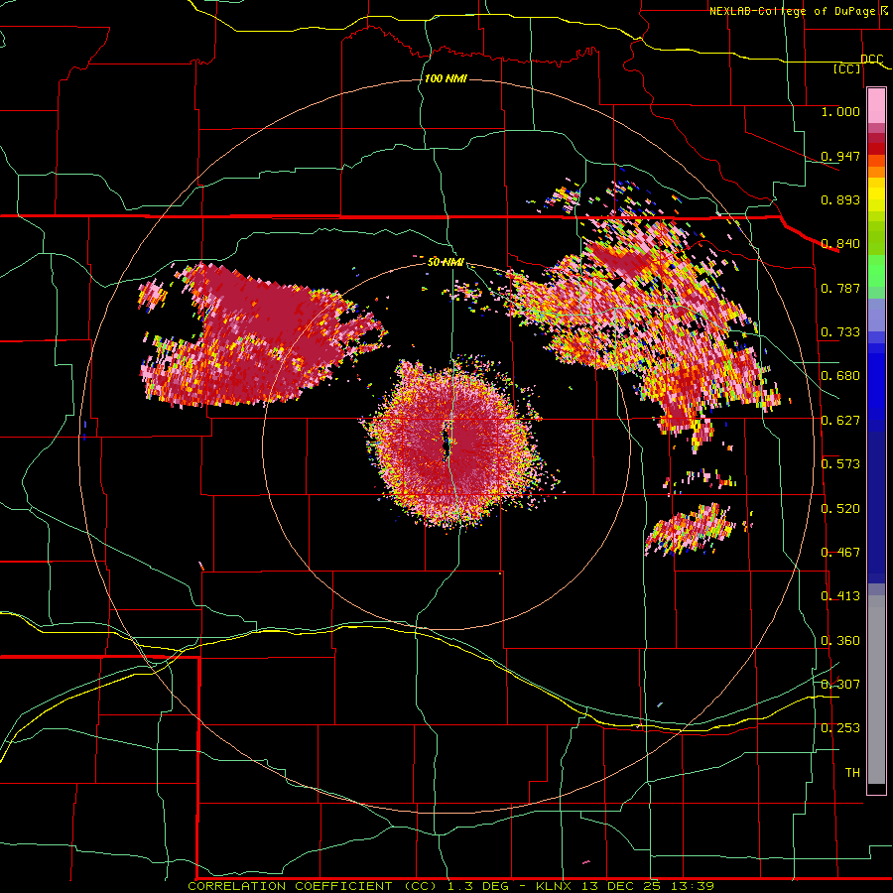Click the yellow segment of the color bar
Image resolution: width=893 pixels, height=893 pixels.
tap(876, 196)
